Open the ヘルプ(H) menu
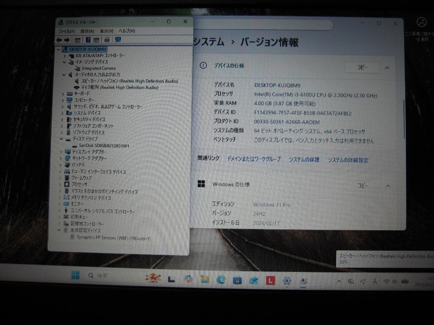Image resolution: width=434 pixels, height=325 pixels. pos(127,31)
